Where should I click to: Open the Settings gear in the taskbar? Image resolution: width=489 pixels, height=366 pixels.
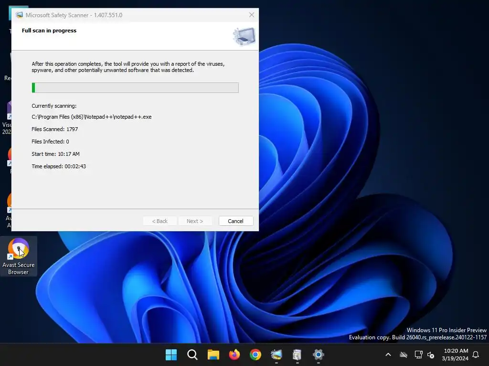tap(318, 355)
